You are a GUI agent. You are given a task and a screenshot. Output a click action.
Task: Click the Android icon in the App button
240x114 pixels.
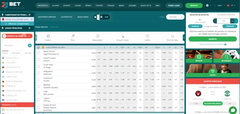point(101,17)
